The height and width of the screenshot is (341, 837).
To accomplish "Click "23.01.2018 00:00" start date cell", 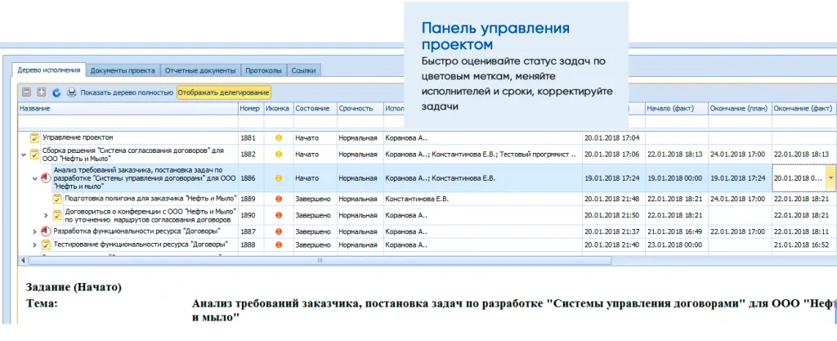I will (675, 245).
